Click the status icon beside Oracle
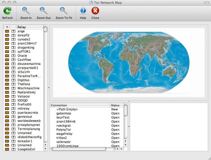This screenshot has width=211, height=160. [7, 56]
